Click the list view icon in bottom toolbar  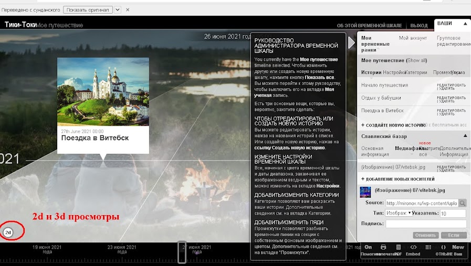428,247
